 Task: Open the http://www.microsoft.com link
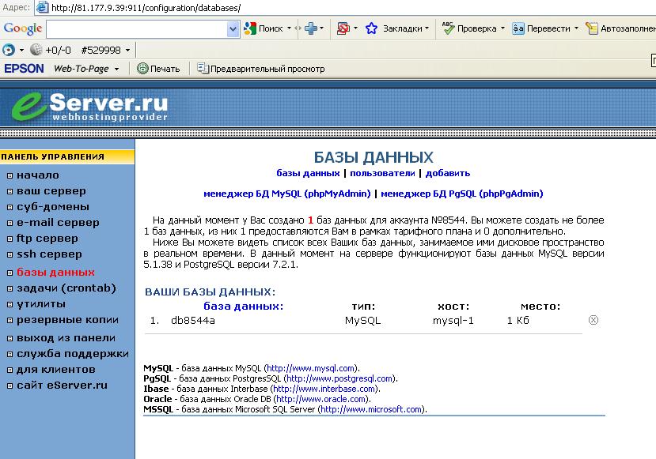click(x=370, y=409)
